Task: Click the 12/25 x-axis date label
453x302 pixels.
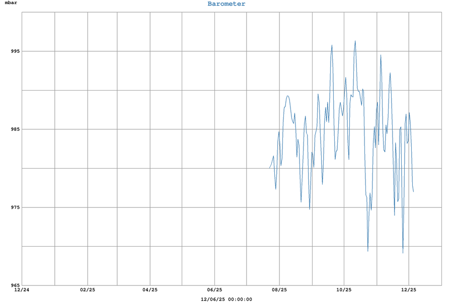Action: [409, 290]
